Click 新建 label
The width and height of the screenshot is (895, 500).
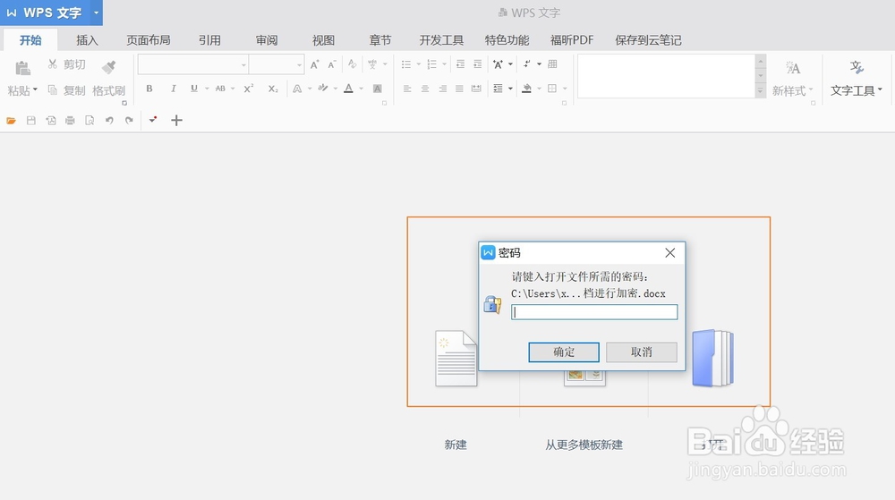tap(456, 445)
